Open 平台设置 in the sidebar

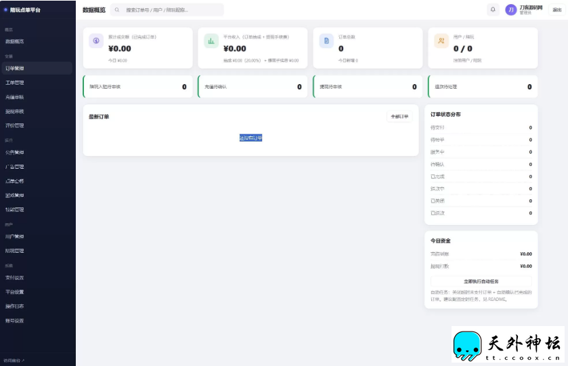tap(37, 292)
